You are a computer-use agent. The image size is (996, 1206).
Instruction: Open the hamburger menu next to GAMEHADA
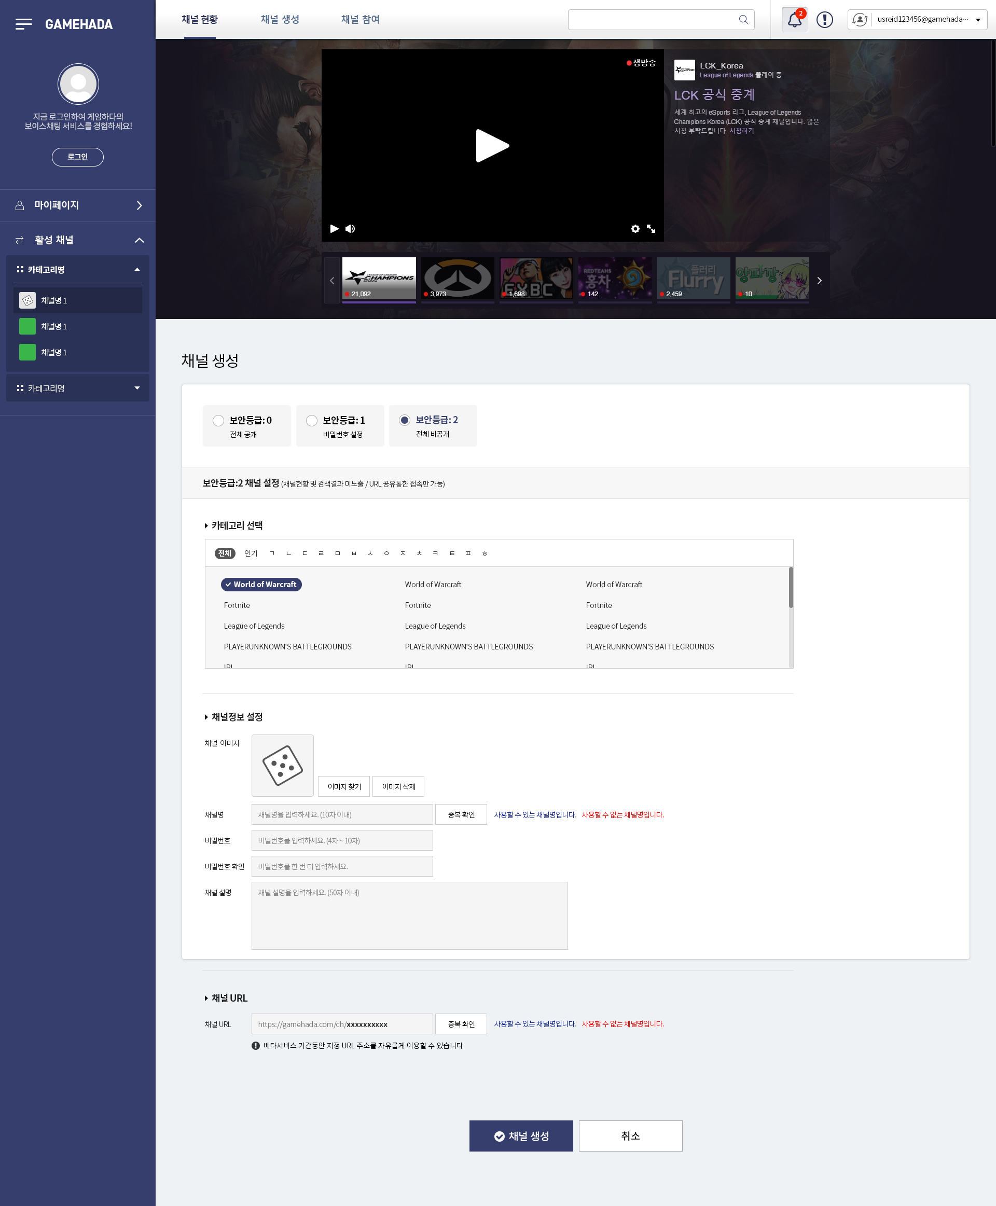(x=23, y=24)
